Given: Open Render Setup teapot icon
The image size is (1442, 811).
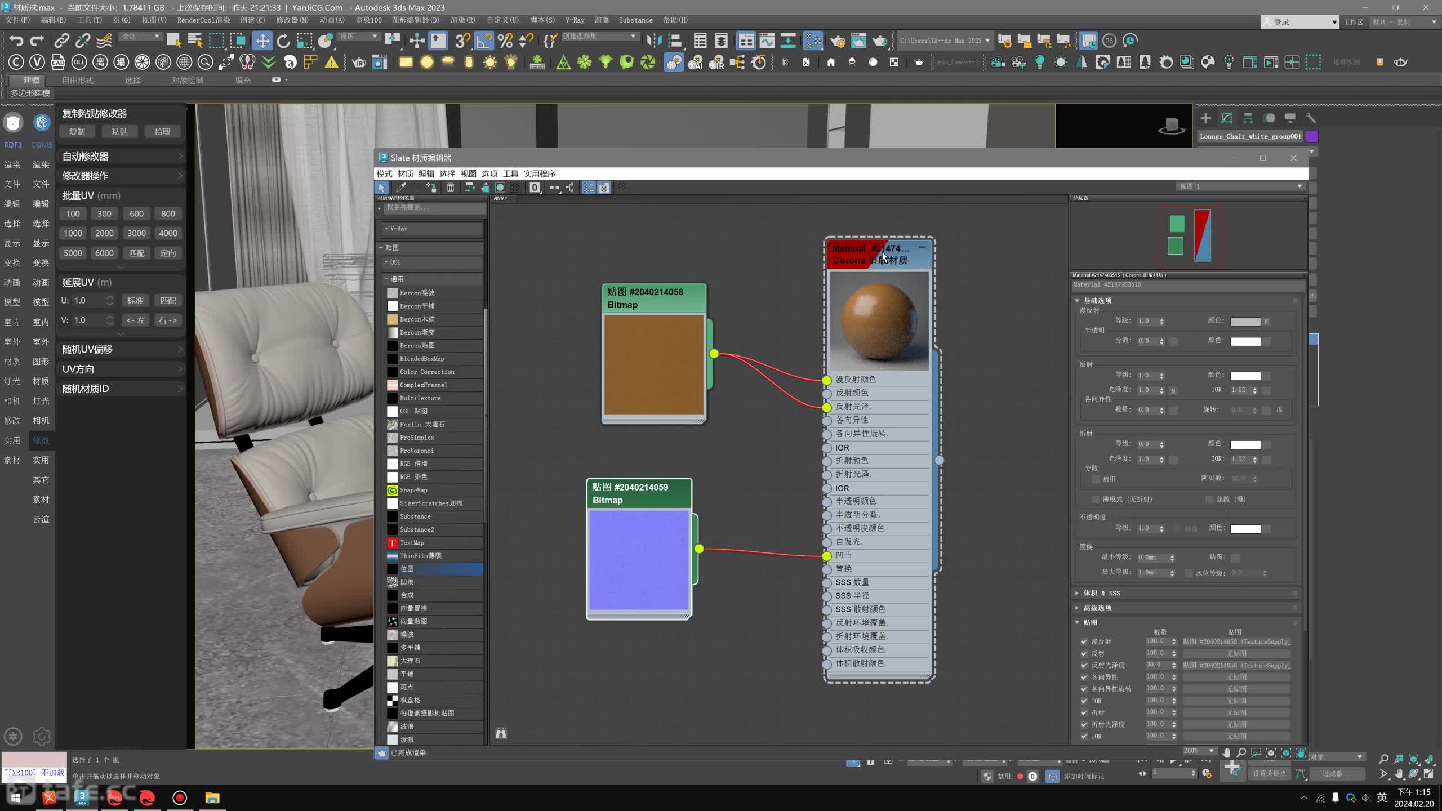Looking at the screenshot, I should [x=838, y=41].
